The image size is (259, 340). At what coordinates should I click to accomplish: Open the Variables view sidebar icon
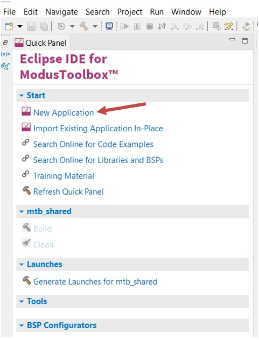(5, 54)
